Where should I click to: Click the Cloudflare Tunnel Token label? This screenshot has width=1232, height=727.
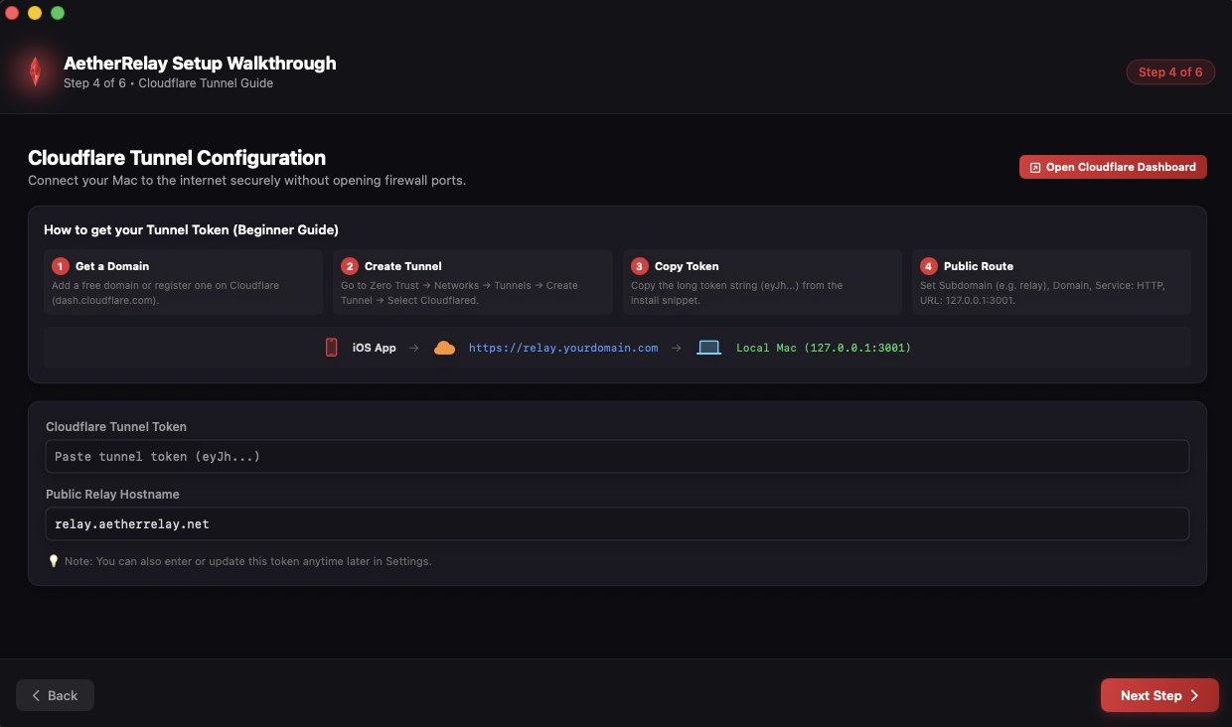[116, 427]
